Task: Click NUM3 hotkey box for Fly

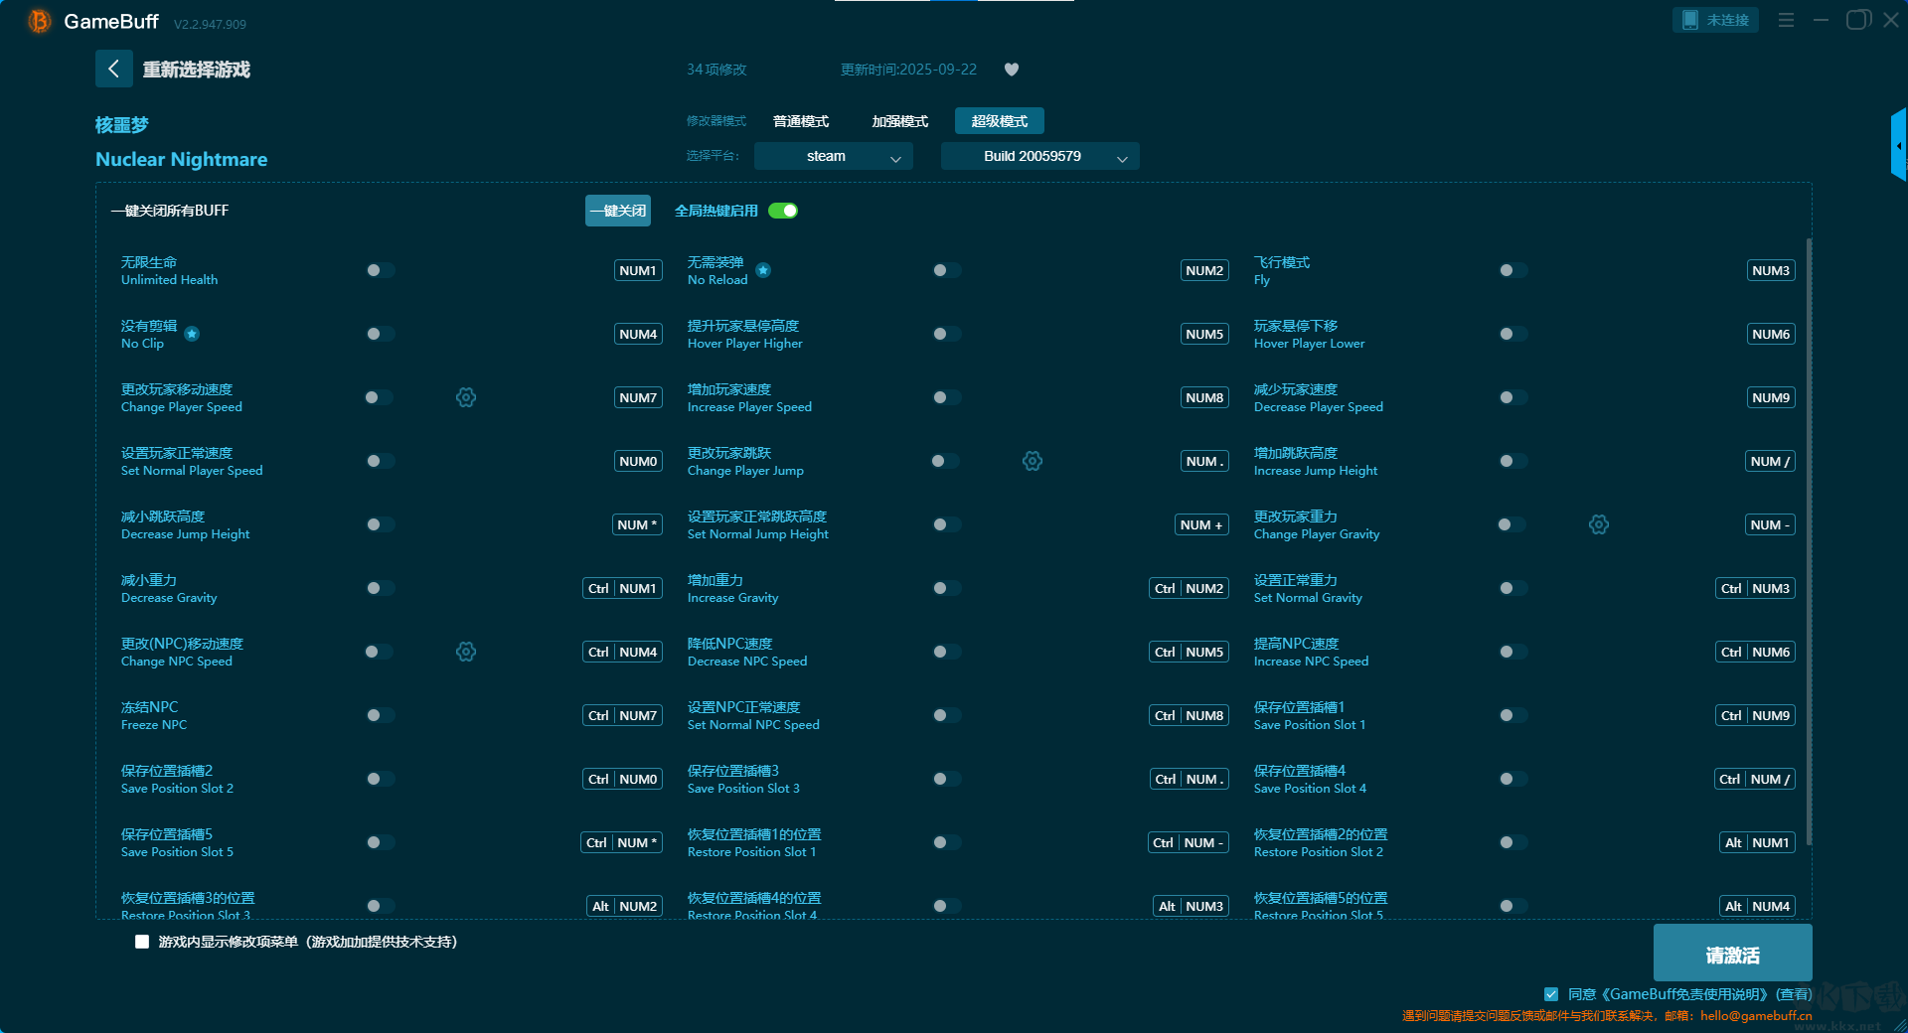Action: coord(1771,270)
